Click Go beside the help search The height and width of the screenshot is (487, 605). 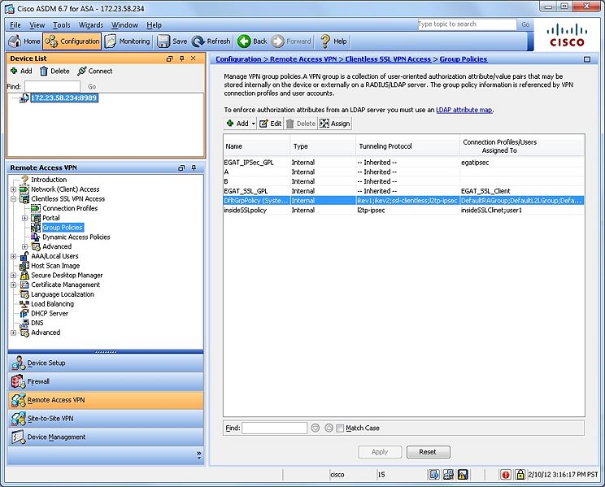click(x=525, y=24)
